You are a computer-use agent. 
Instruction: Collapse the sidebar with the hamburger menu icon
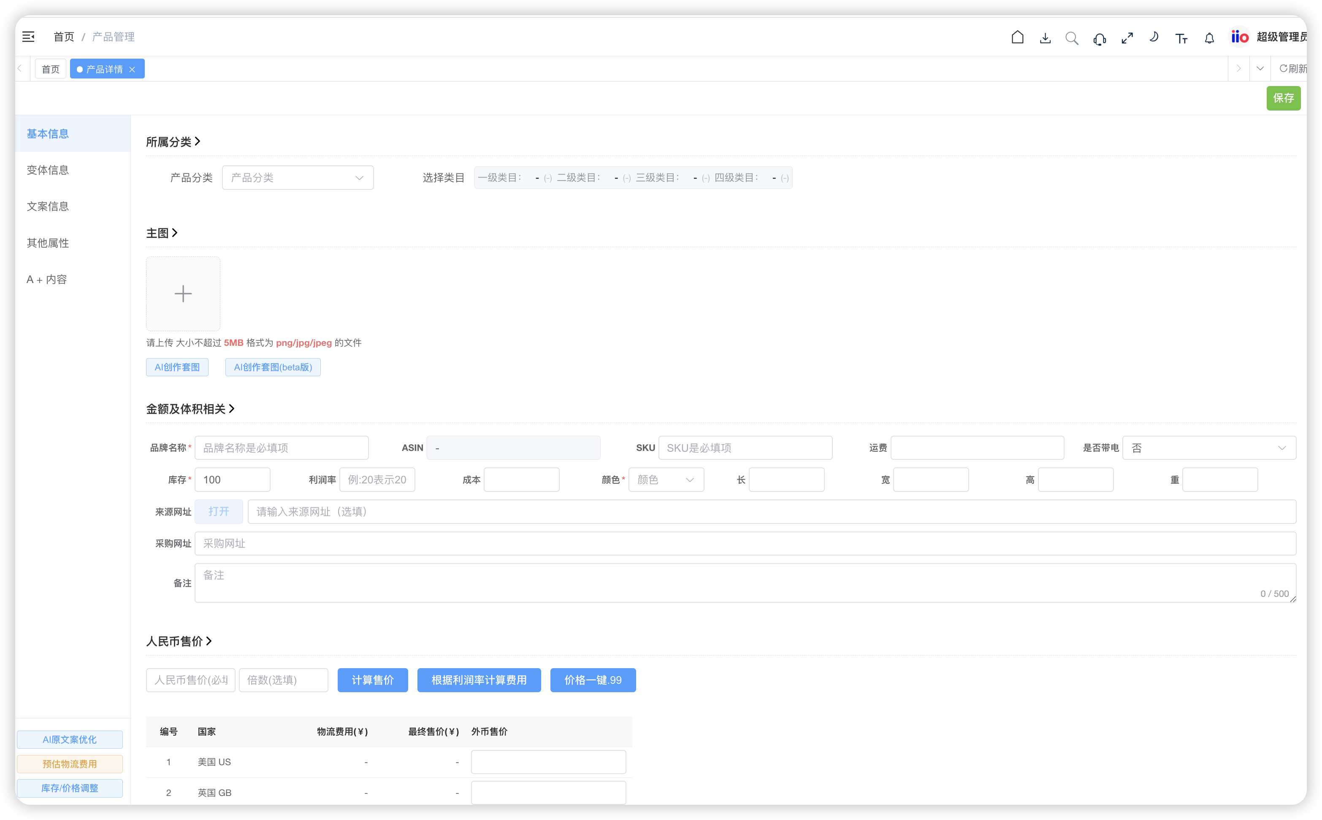point(28,37)
